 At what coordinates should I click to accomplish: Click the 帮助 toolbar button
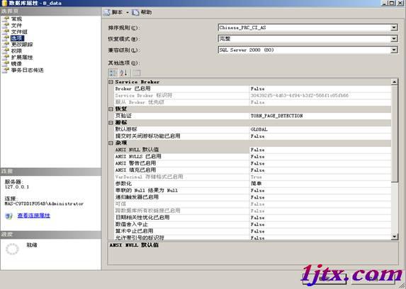point(142,13)
